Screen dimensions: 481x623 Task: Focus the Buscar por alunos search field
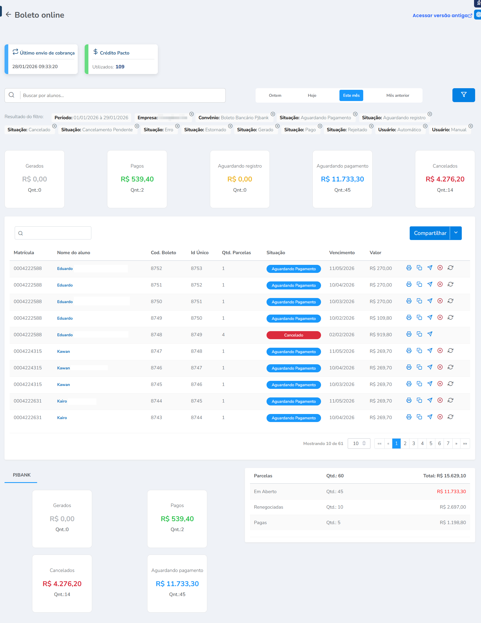pyautogui.click(x=123, y=95)
